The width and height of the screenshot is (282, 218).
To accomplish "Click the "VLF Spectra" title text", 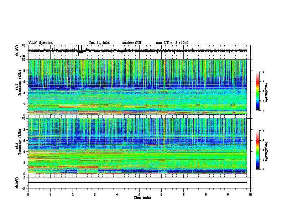I will pyautogui.click(x=40, y=43).
